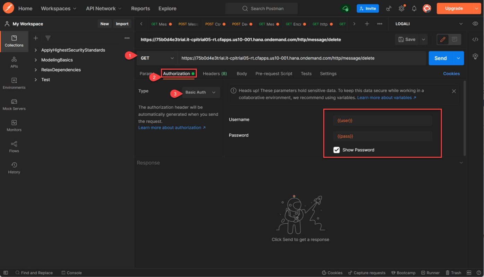Screen dimensions: 484x277
Task: Open the user avatar menu
Action: pyautogui.click(x=427, y=8)
